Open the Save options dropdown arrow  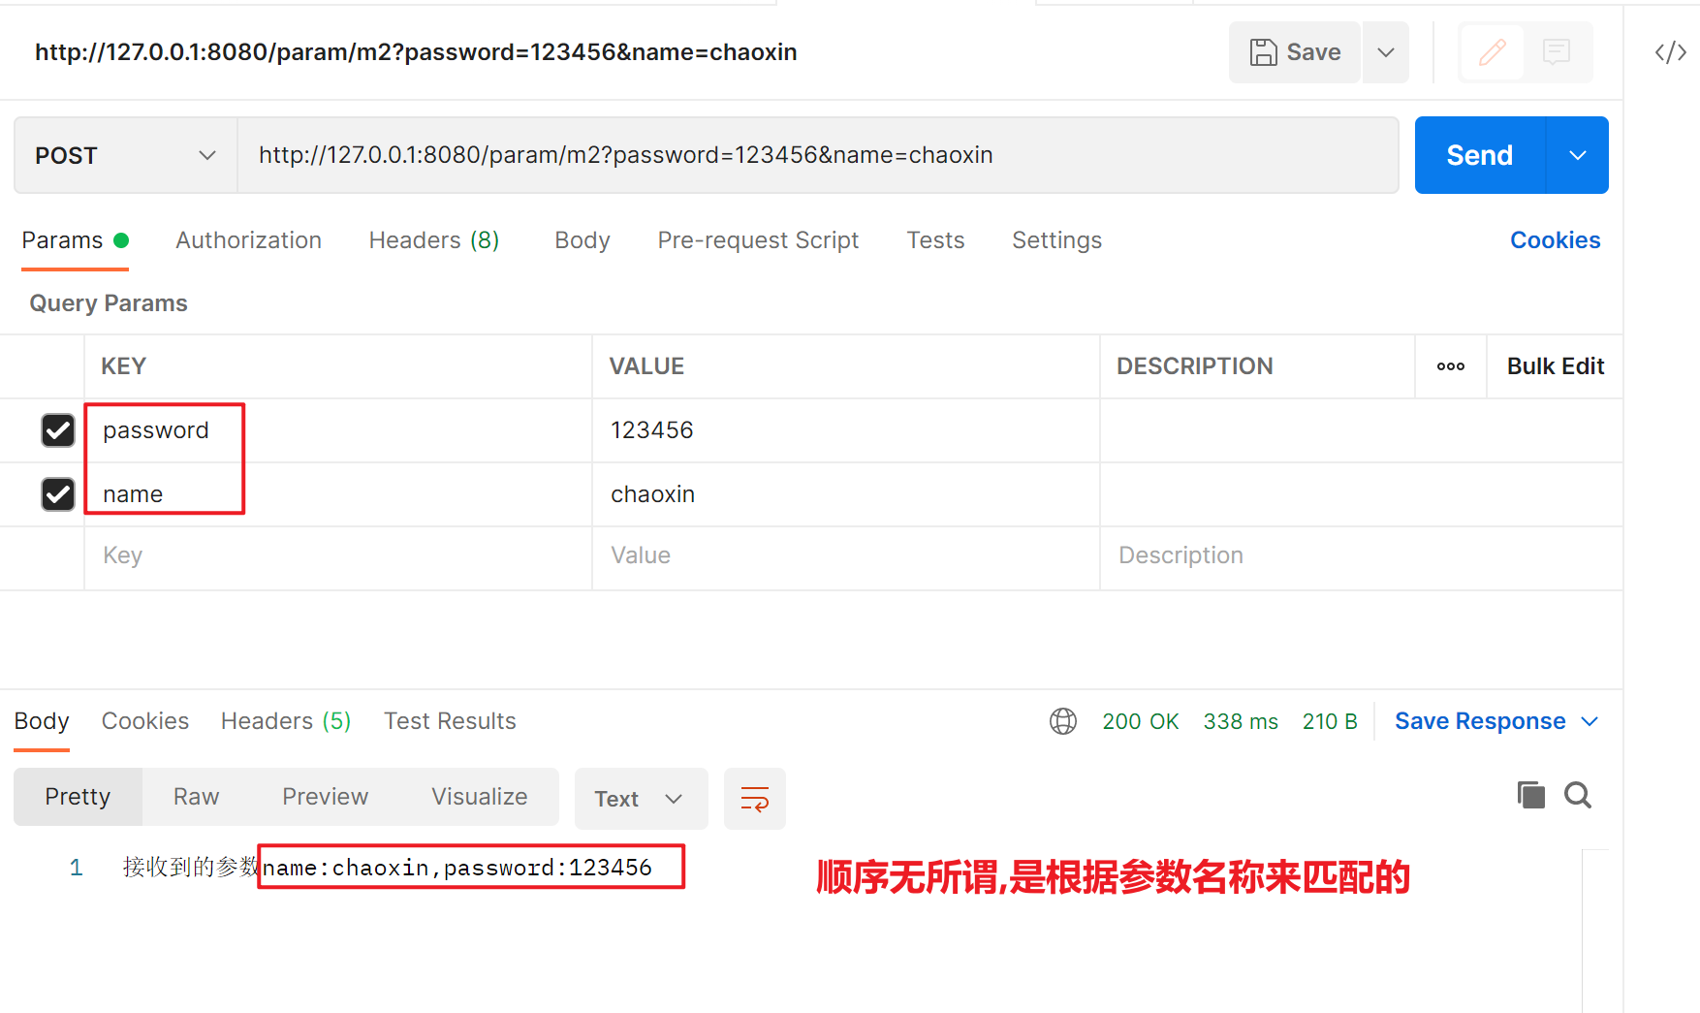pos(1386,52)
